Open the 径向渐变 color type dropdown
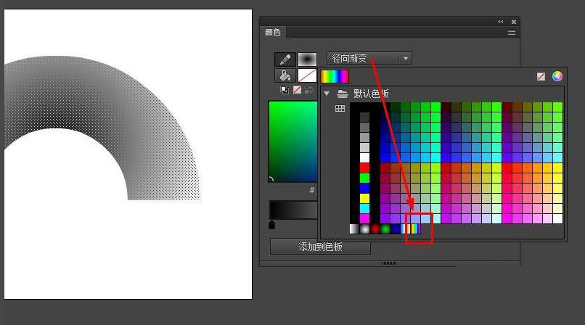This screenshot has width=585, height=325. coord(369,58)
